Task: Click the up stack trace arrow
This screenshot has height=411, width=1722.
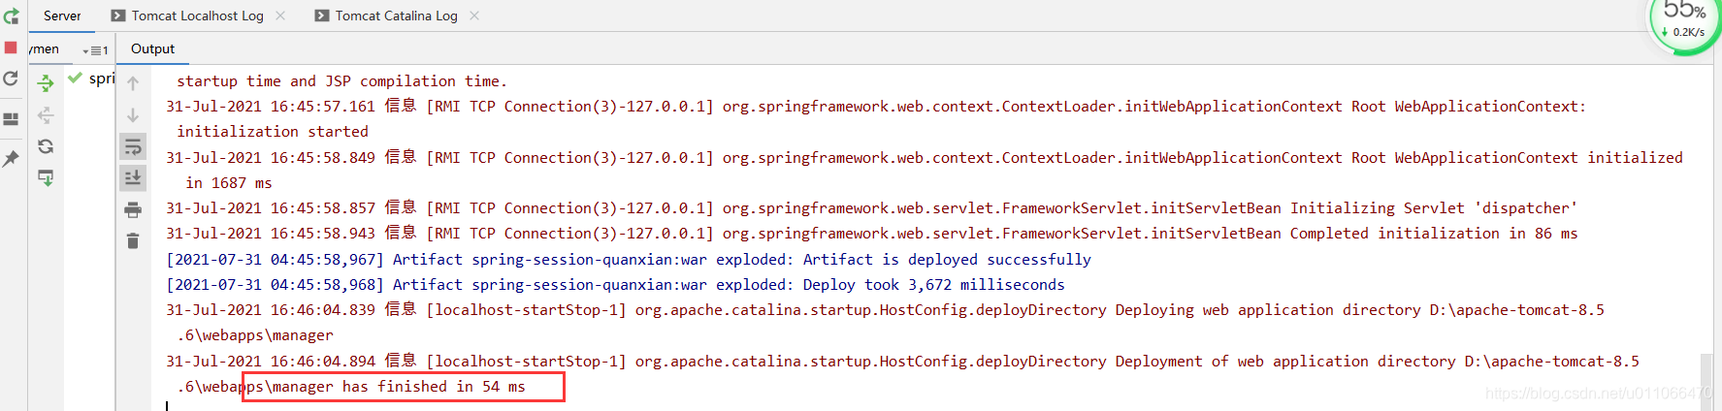Action: (133, 83)
